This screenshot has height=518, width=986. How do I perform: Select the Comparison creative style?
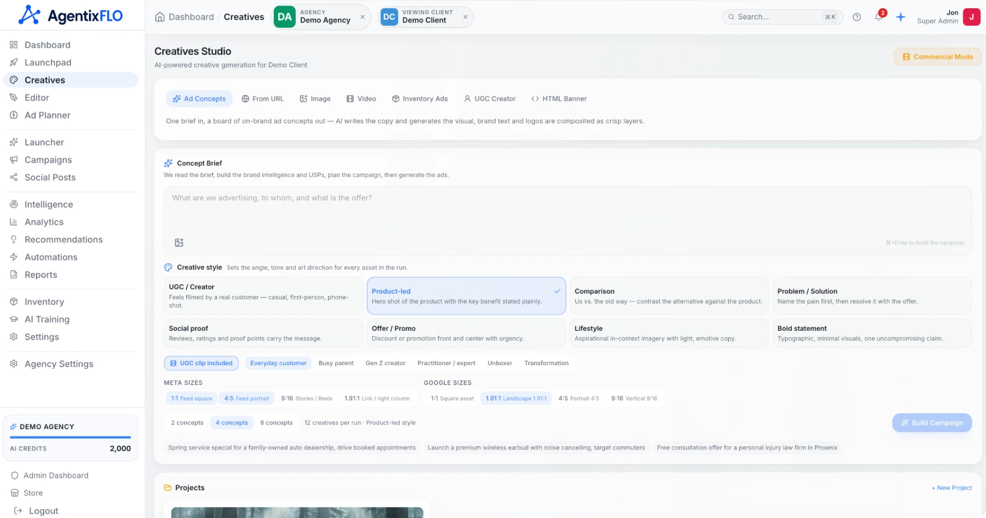[669, 296]
